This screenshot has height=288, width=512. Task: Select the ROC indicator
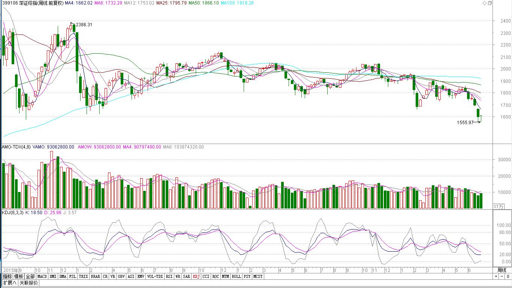(216, 276)
